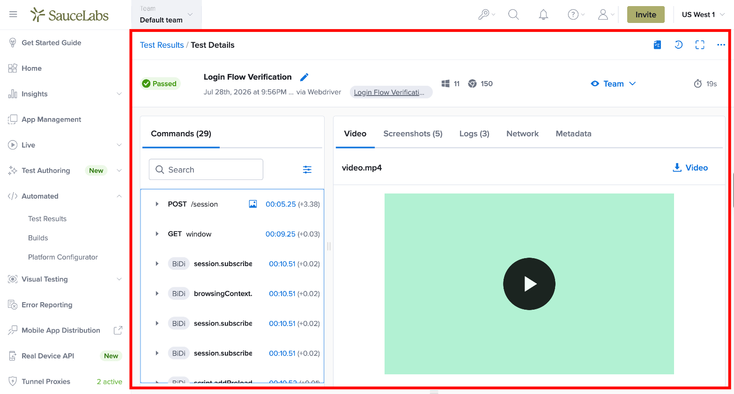
Task: Open the access key menu icon
Action: click(x=486, y=15)
